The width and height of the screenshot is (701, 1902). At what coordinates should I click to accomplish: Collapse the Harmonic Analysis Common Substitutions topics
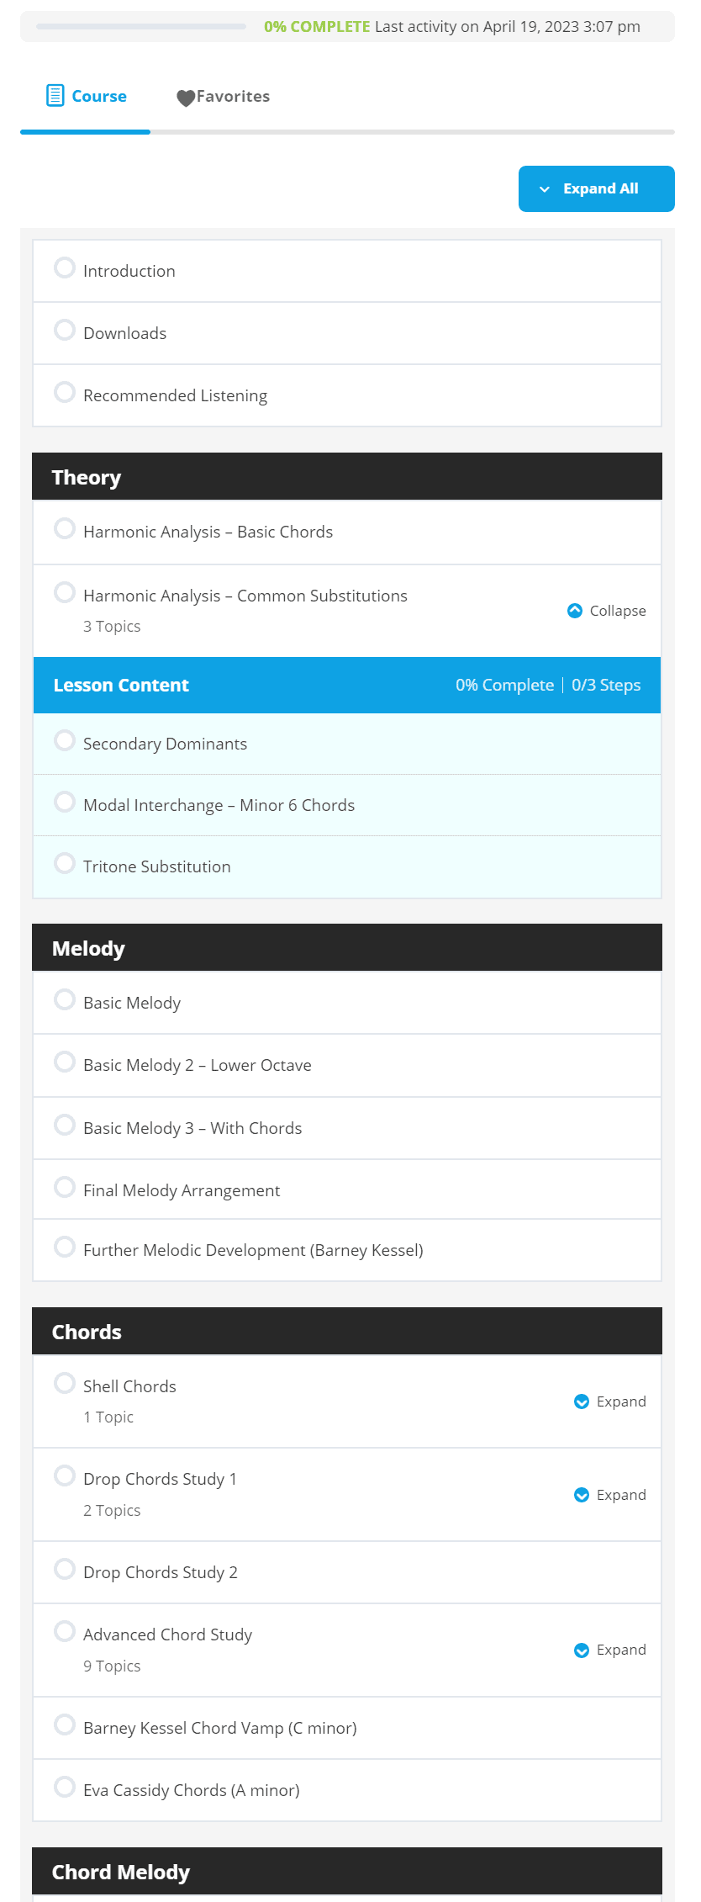pyautogui.click(x=607, y=611)
